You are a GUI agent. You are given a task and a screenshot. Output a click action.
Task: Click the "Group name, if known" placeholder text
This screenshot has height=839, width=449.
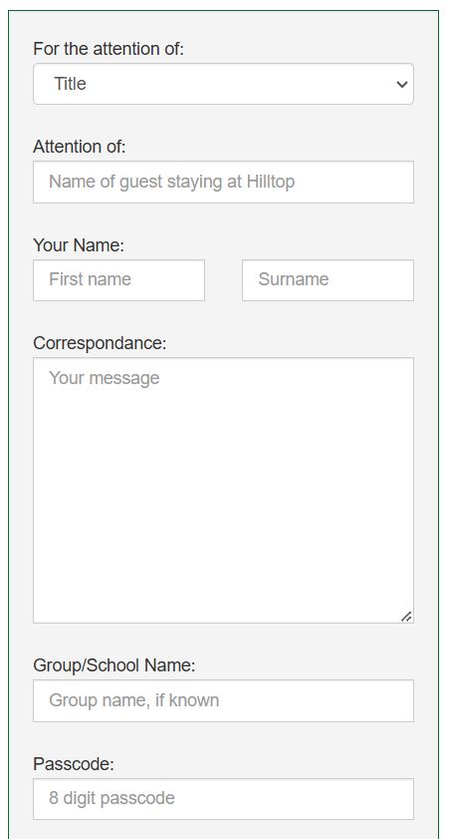[134, 700]
